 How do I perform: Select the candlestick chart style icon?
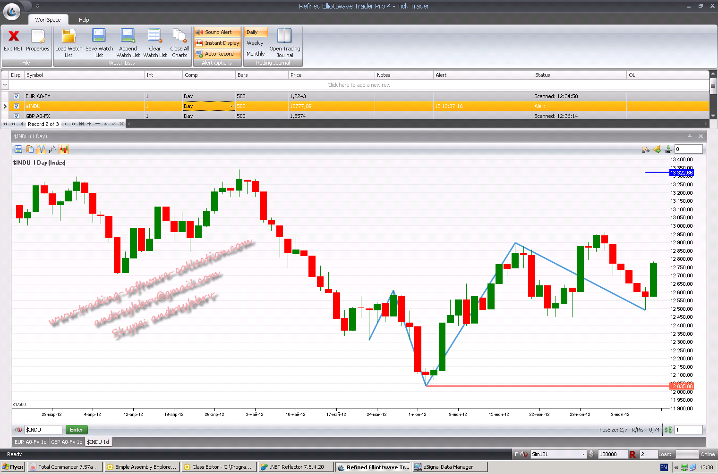(64, 150)
